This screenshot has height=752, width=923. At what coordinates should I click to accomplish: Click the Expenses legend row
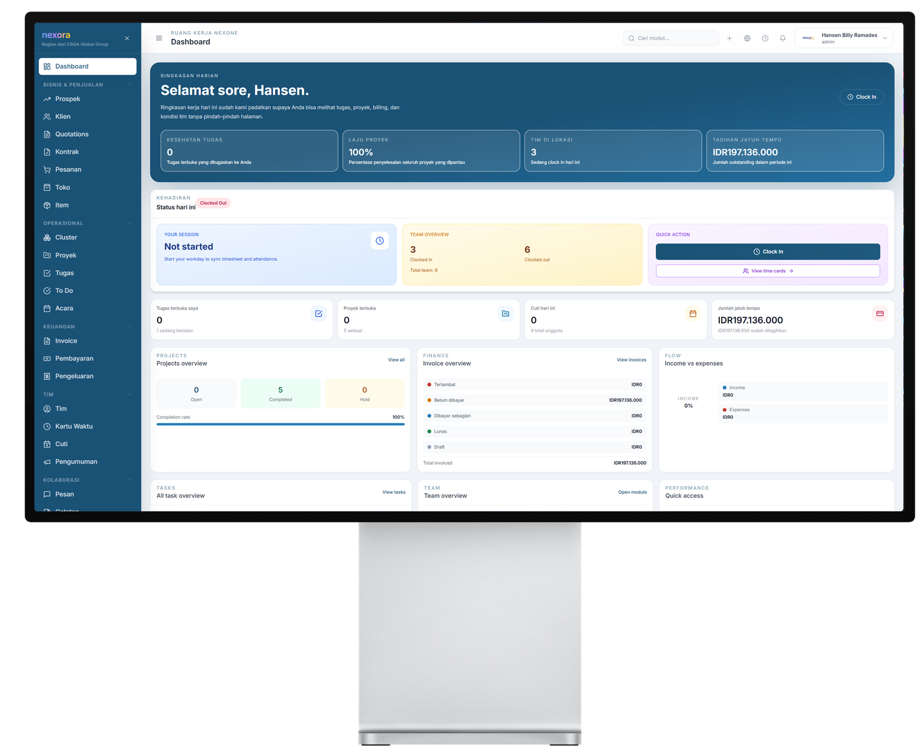coord(804,413)
